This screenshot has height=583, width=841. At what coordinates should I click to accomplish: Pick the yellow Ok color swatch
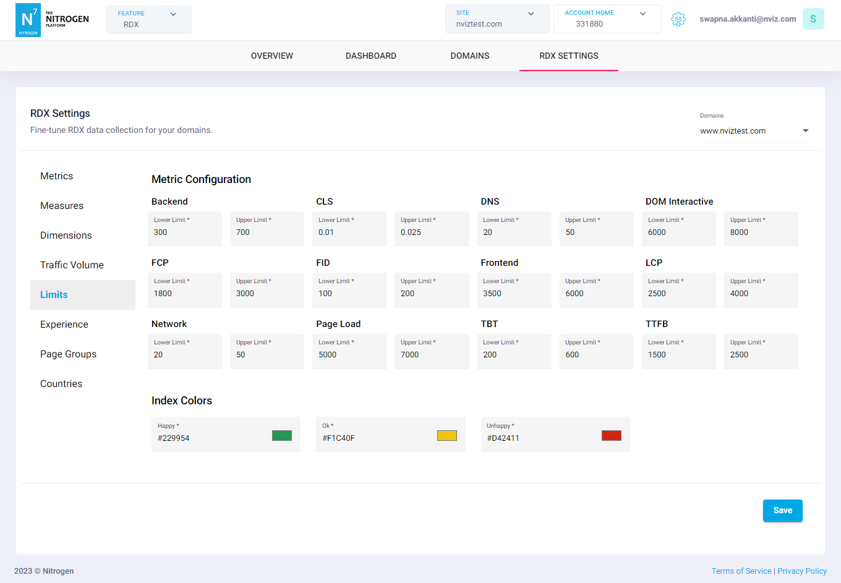click(x=446, y=436)
